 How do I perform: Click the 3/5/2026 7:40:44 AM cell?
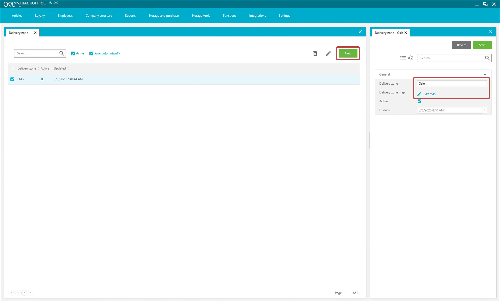68,79
